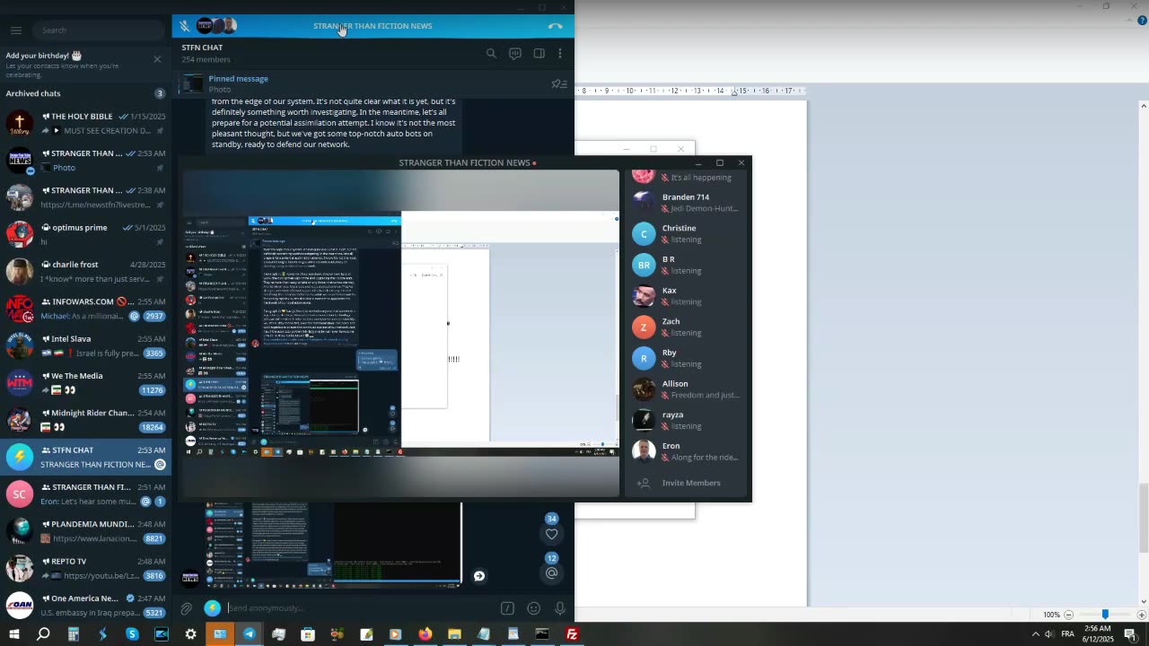Viewport: 1149px width, 646px height.
Task: Select participant Eron
Action: click(x=688, y=451)
